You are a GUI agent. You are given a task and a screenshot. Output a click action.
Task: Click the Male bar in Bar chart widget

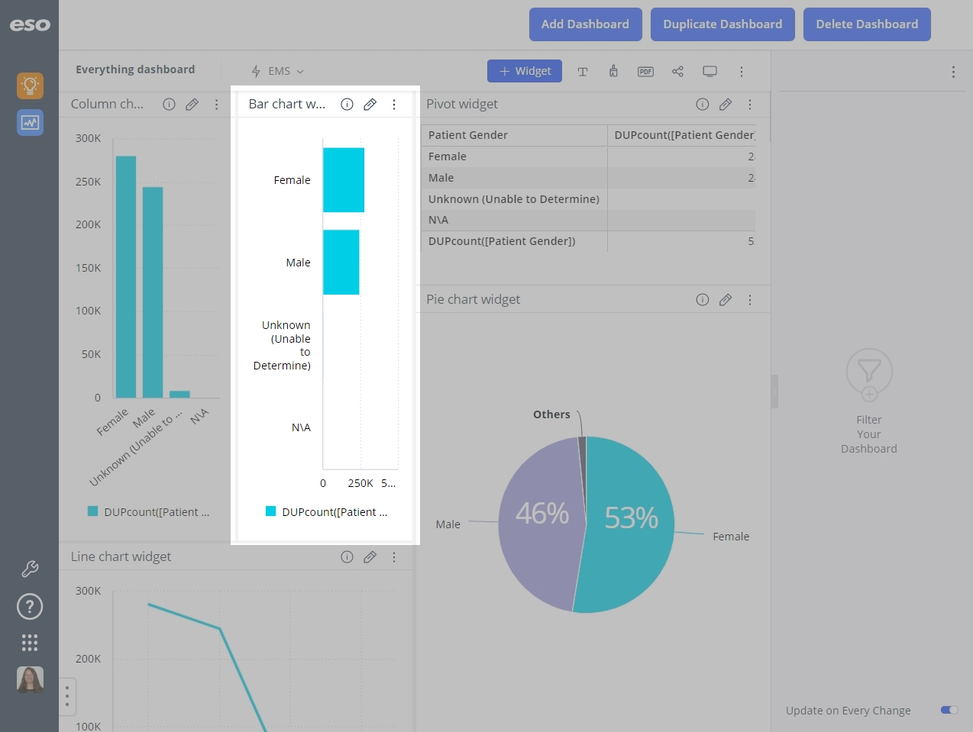tap(341, 263)
